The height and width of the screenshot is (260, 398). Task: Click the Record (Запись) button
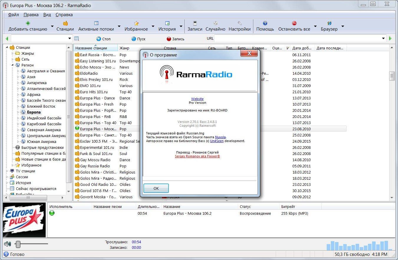tap(175, 39)
